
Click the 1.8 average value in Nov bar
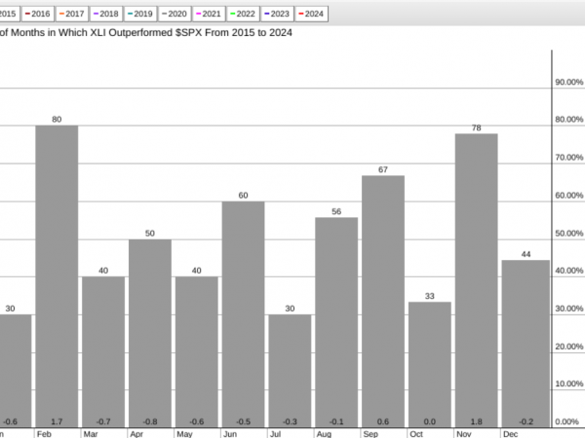coord(477,422)
